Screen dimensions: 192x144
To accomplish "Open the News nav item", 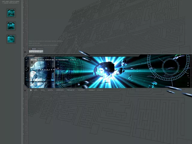I will (43, 90).
